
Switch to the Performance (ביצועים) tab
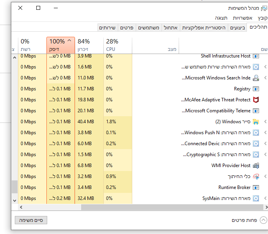click(x=238, y=28)
